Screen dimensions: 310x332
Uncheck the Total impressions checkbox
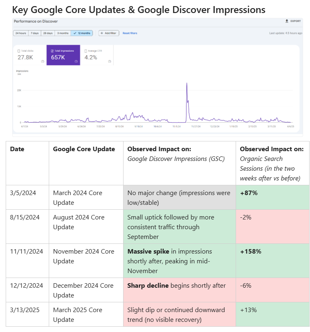coord(52,51)
